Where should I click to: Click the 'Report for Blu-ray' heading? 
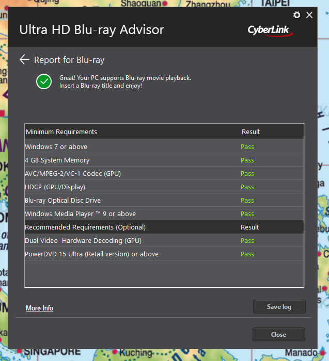[x=69, y=60]
